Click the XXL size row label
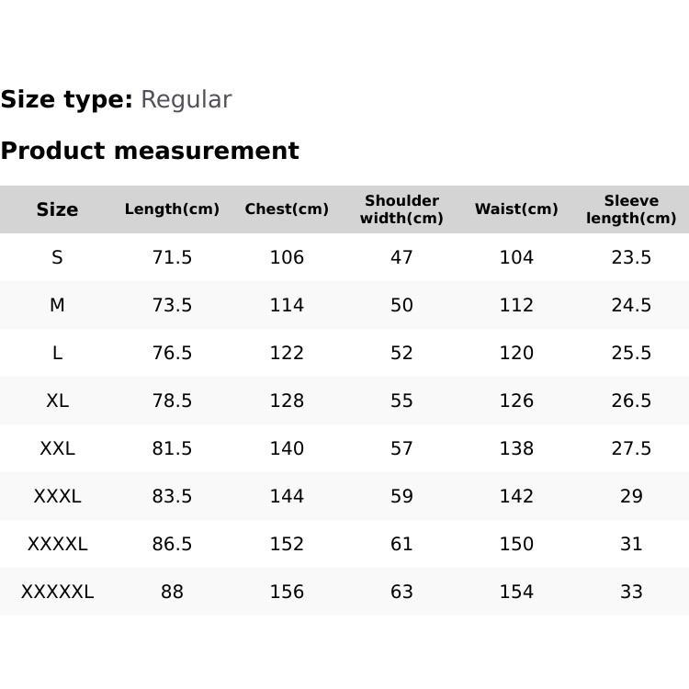This screenshot has height=689, width=689. [x=57, y=448]
